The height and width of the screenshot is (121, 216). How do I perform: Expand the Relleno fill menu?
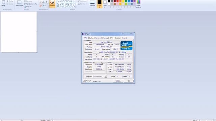click(82, 4)
